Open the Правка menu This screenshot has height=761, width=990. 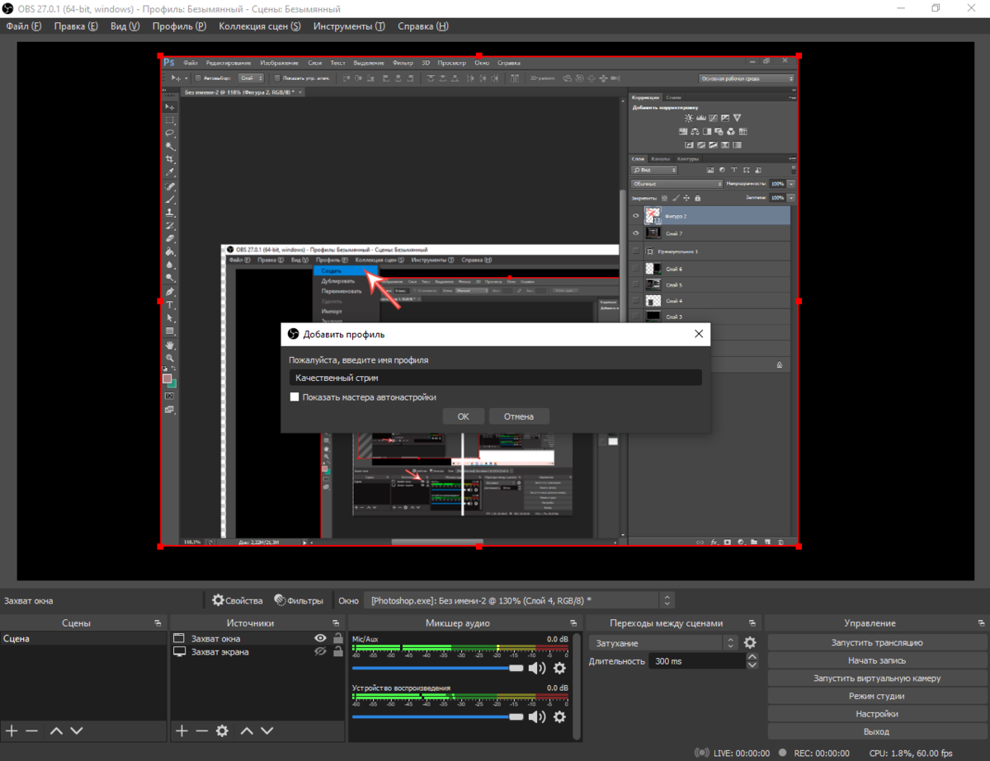(x=76, y=26)
